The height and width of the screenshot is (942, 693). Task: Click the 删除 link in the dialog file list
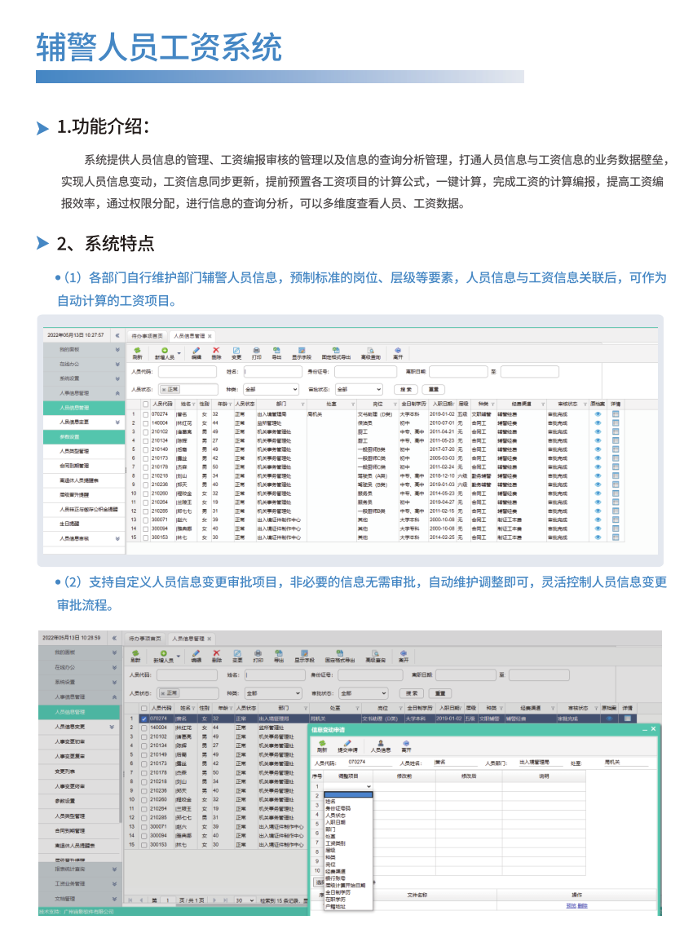click(582, 905)
